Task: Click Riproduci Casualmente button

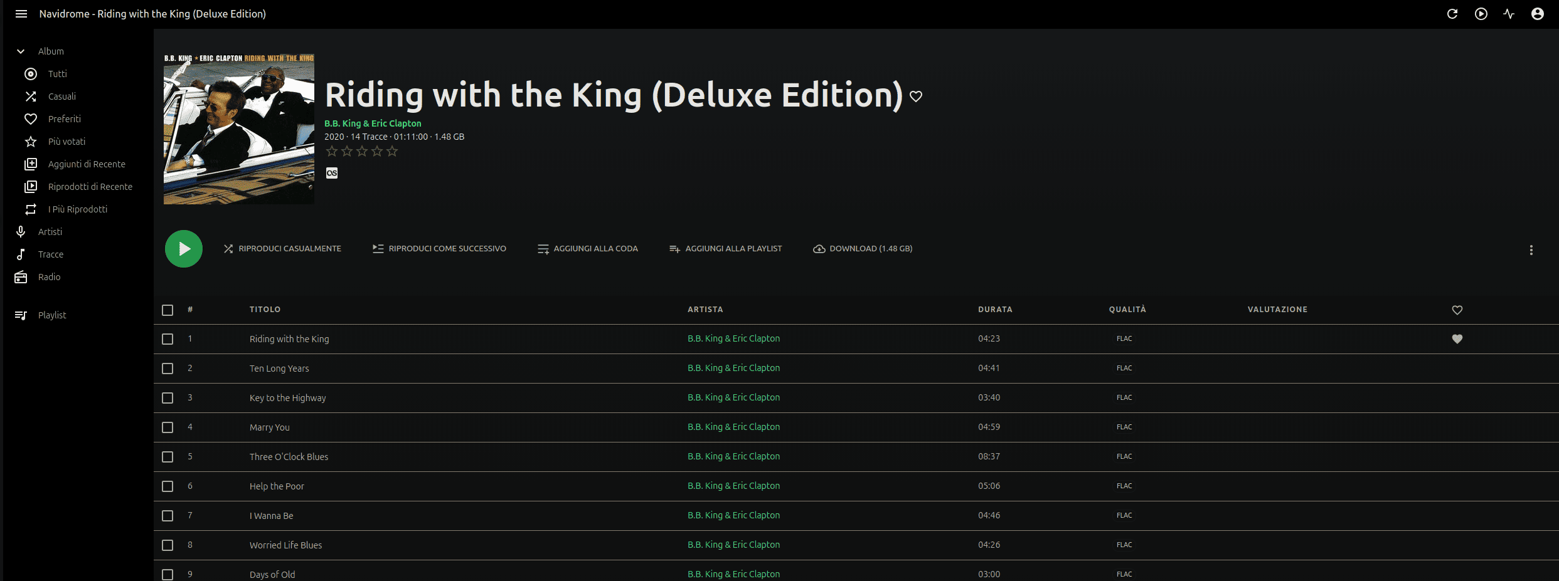Action: [x=282, y=249]
